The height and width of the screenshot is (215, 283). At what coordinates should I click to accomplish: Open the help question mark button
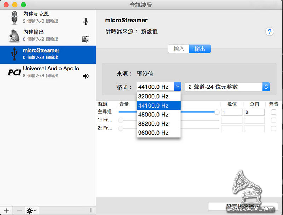click(270, 31)
